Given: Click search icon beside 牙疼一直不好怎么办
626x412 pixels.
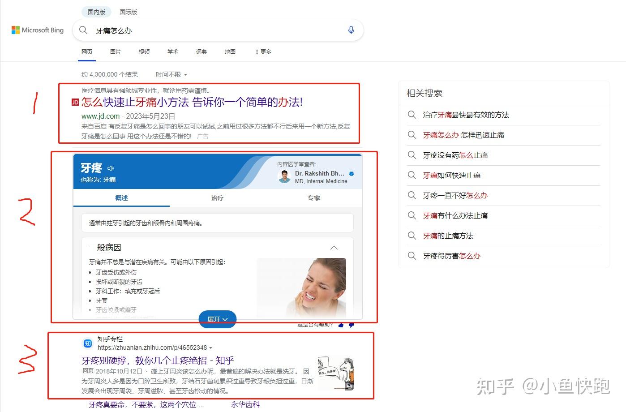Looking at the screenshot, I should click(x=412, y=195).
